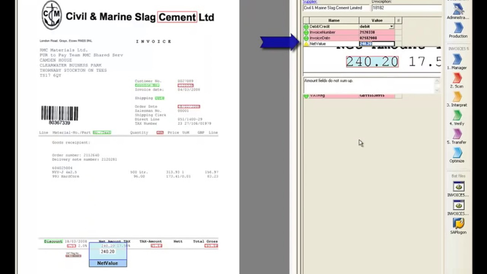Select the InvoiceDate value 02182008
Screen dimensions: 487x274
(x=377, y=38)
